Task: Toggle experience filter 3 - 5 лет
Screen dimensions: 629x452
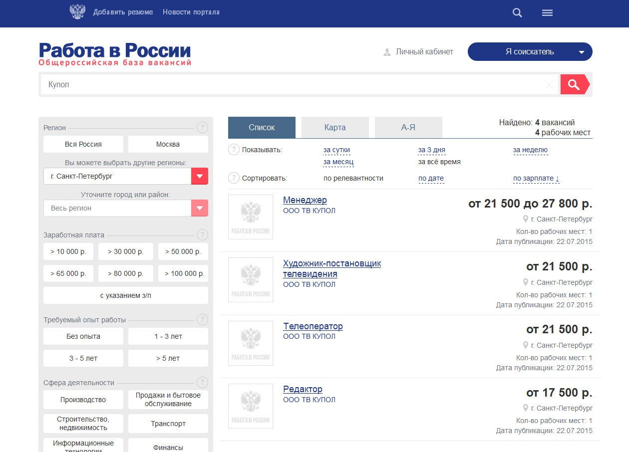Action: point(83,358)
